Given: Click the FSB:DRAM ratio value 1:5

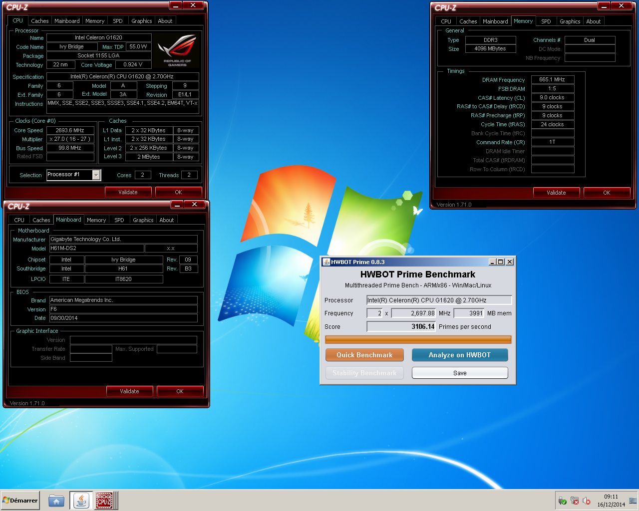Looking at the screenshot, I should (553, 88).
